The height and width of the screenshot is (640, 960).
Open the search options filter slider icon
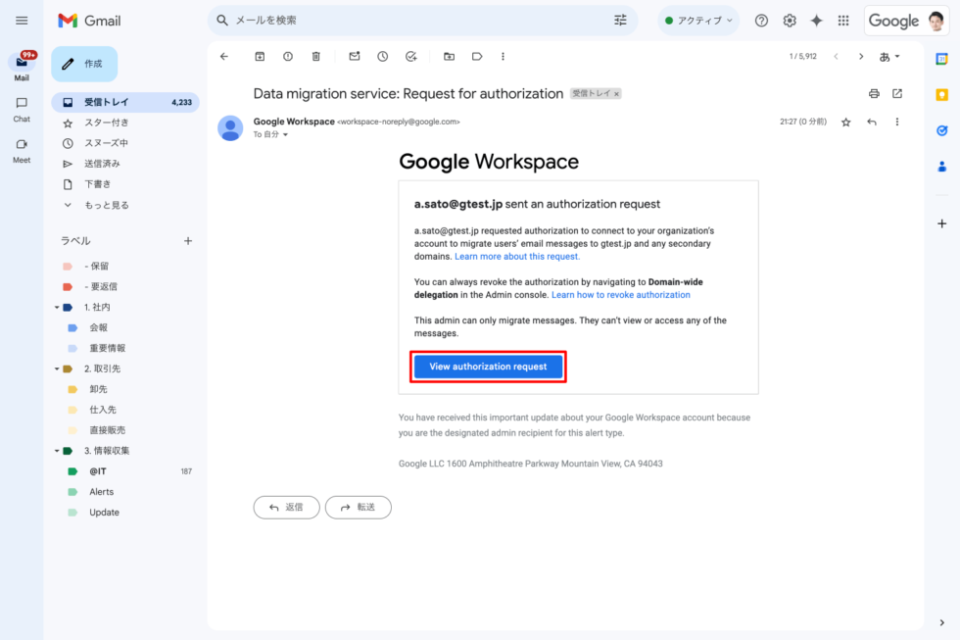(620, 20)
